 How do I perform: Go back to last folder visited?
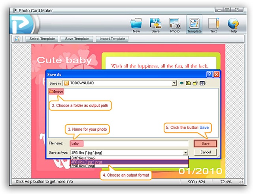pyautogui.click(x=182, y=83)
